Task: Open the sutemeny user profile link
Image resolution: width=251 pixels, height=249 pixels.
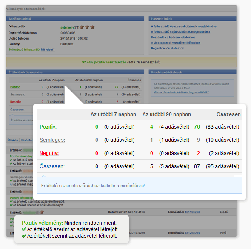Action: pos(67,27)
